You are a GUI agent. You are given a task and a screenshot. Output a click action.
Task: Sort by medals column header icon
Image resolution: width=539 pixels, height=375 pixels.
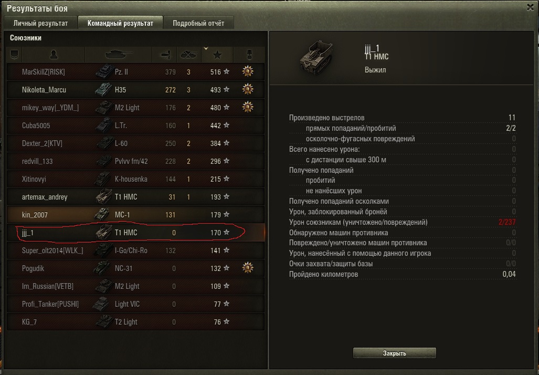point(249,54)
